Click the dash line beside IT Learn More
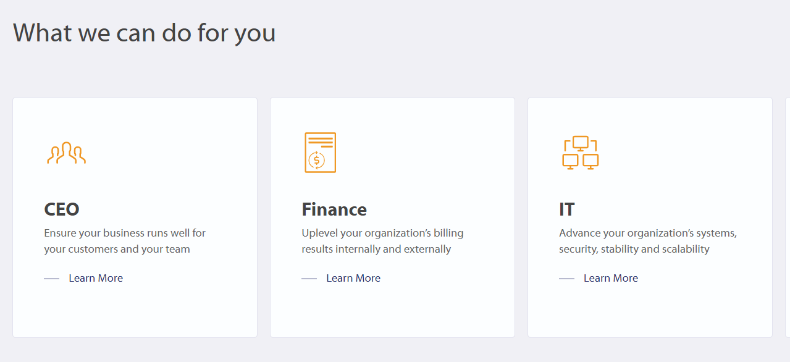Viewport: 790px width, 362px height. (x=567, y=279)
